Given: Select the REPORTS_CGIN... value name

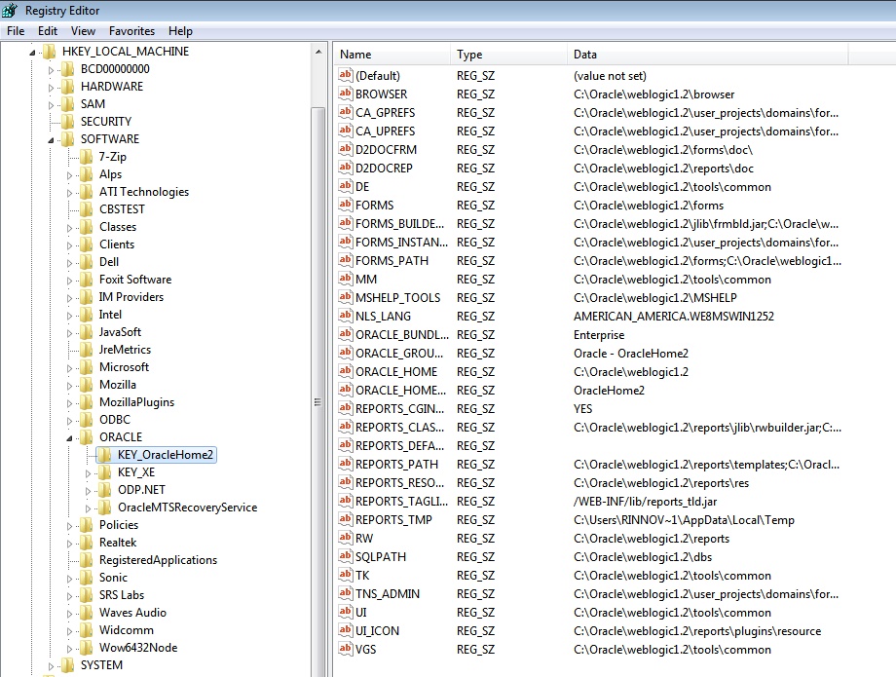Looking at the screenshot, I should tap(399, 408).
